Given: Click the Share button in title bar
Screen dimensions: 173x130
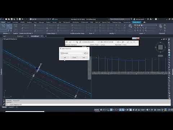Looking at the screenshot, I should click(x=55, y=19).
